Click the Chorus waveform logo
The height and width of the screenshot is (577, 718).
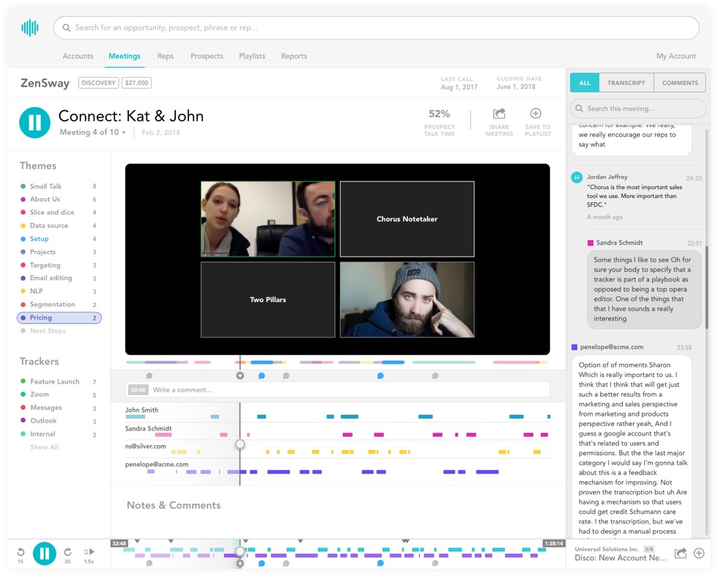tap(30, 28)
